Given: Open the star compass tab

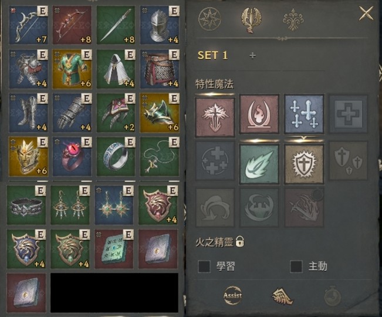Looking at the screenshot, I should pos(209,19).
